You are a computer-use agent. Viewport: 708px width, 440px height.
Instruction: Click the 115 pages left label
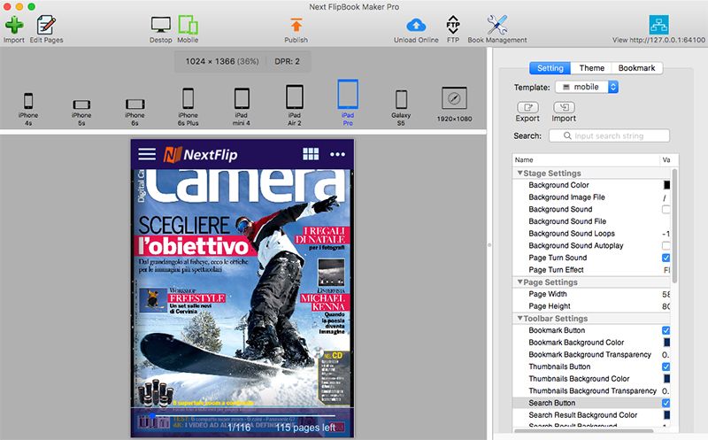[305, 428]
